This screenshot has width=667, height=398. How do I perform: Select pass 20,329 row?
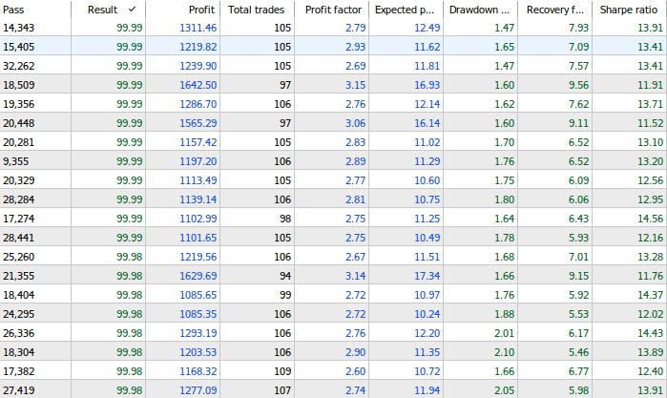tap(334, 180)
